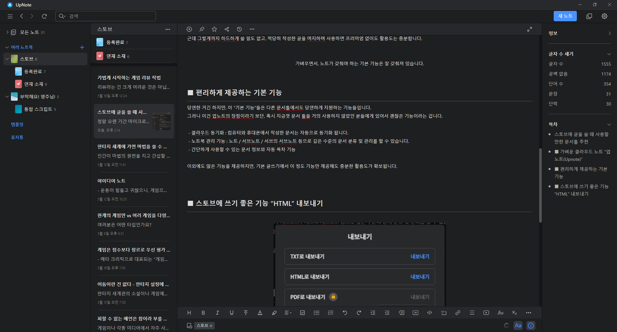
Task: Toggle strikethrough formatting
Action: (246, 313)
